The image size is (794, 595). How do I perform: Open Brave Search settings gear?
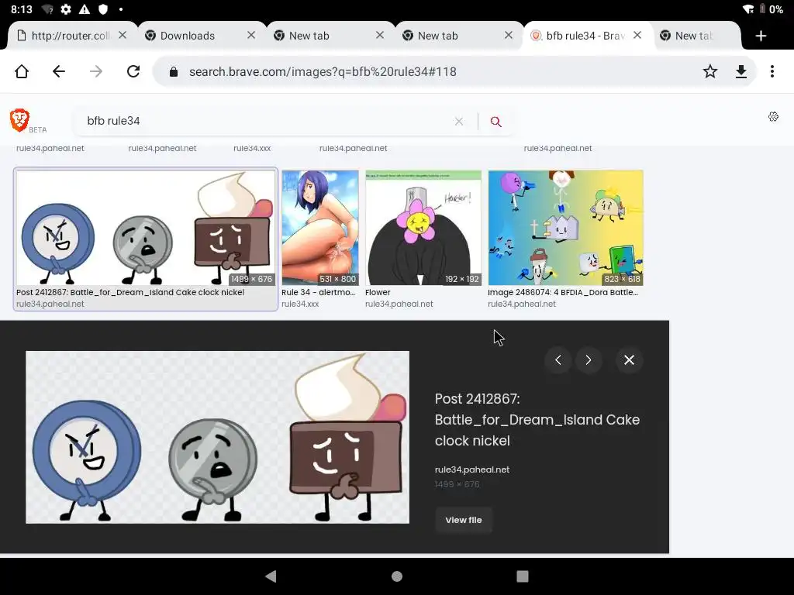[x=773, y=117]
